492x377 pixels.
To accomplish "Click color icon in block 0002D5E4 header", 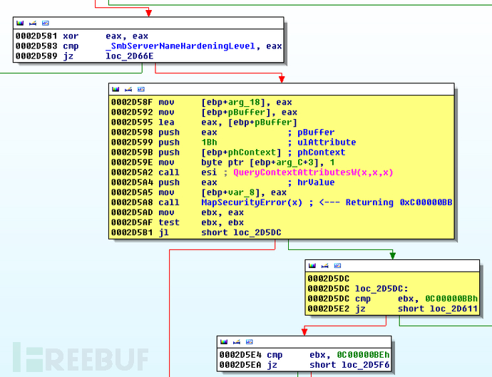I will click(224, 342).
